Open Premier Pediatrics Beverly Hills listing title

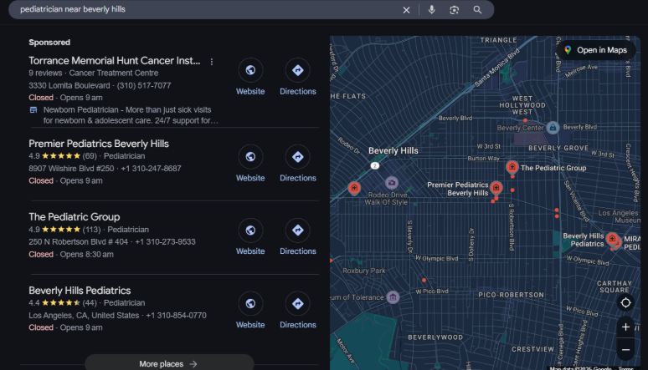pyautogui.click(x=99, y=144)
